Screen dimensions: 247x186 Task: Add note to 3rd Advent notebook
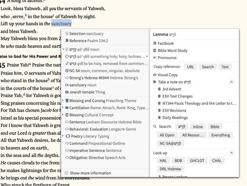(x=170, y=89)
